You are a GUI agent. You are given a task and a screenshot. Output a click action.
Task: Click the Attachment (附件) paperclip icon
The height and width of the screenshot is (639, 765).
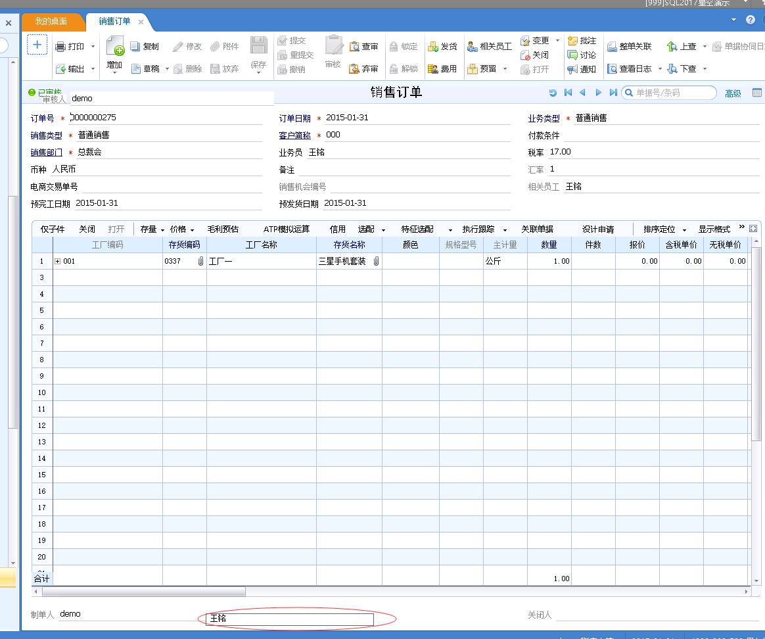(x=215, y=47)
